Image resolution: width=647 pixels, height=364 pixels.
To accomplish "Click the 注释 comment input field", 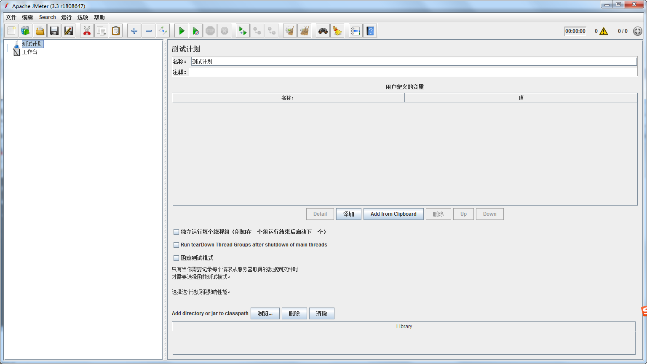I will pos(413,72).
